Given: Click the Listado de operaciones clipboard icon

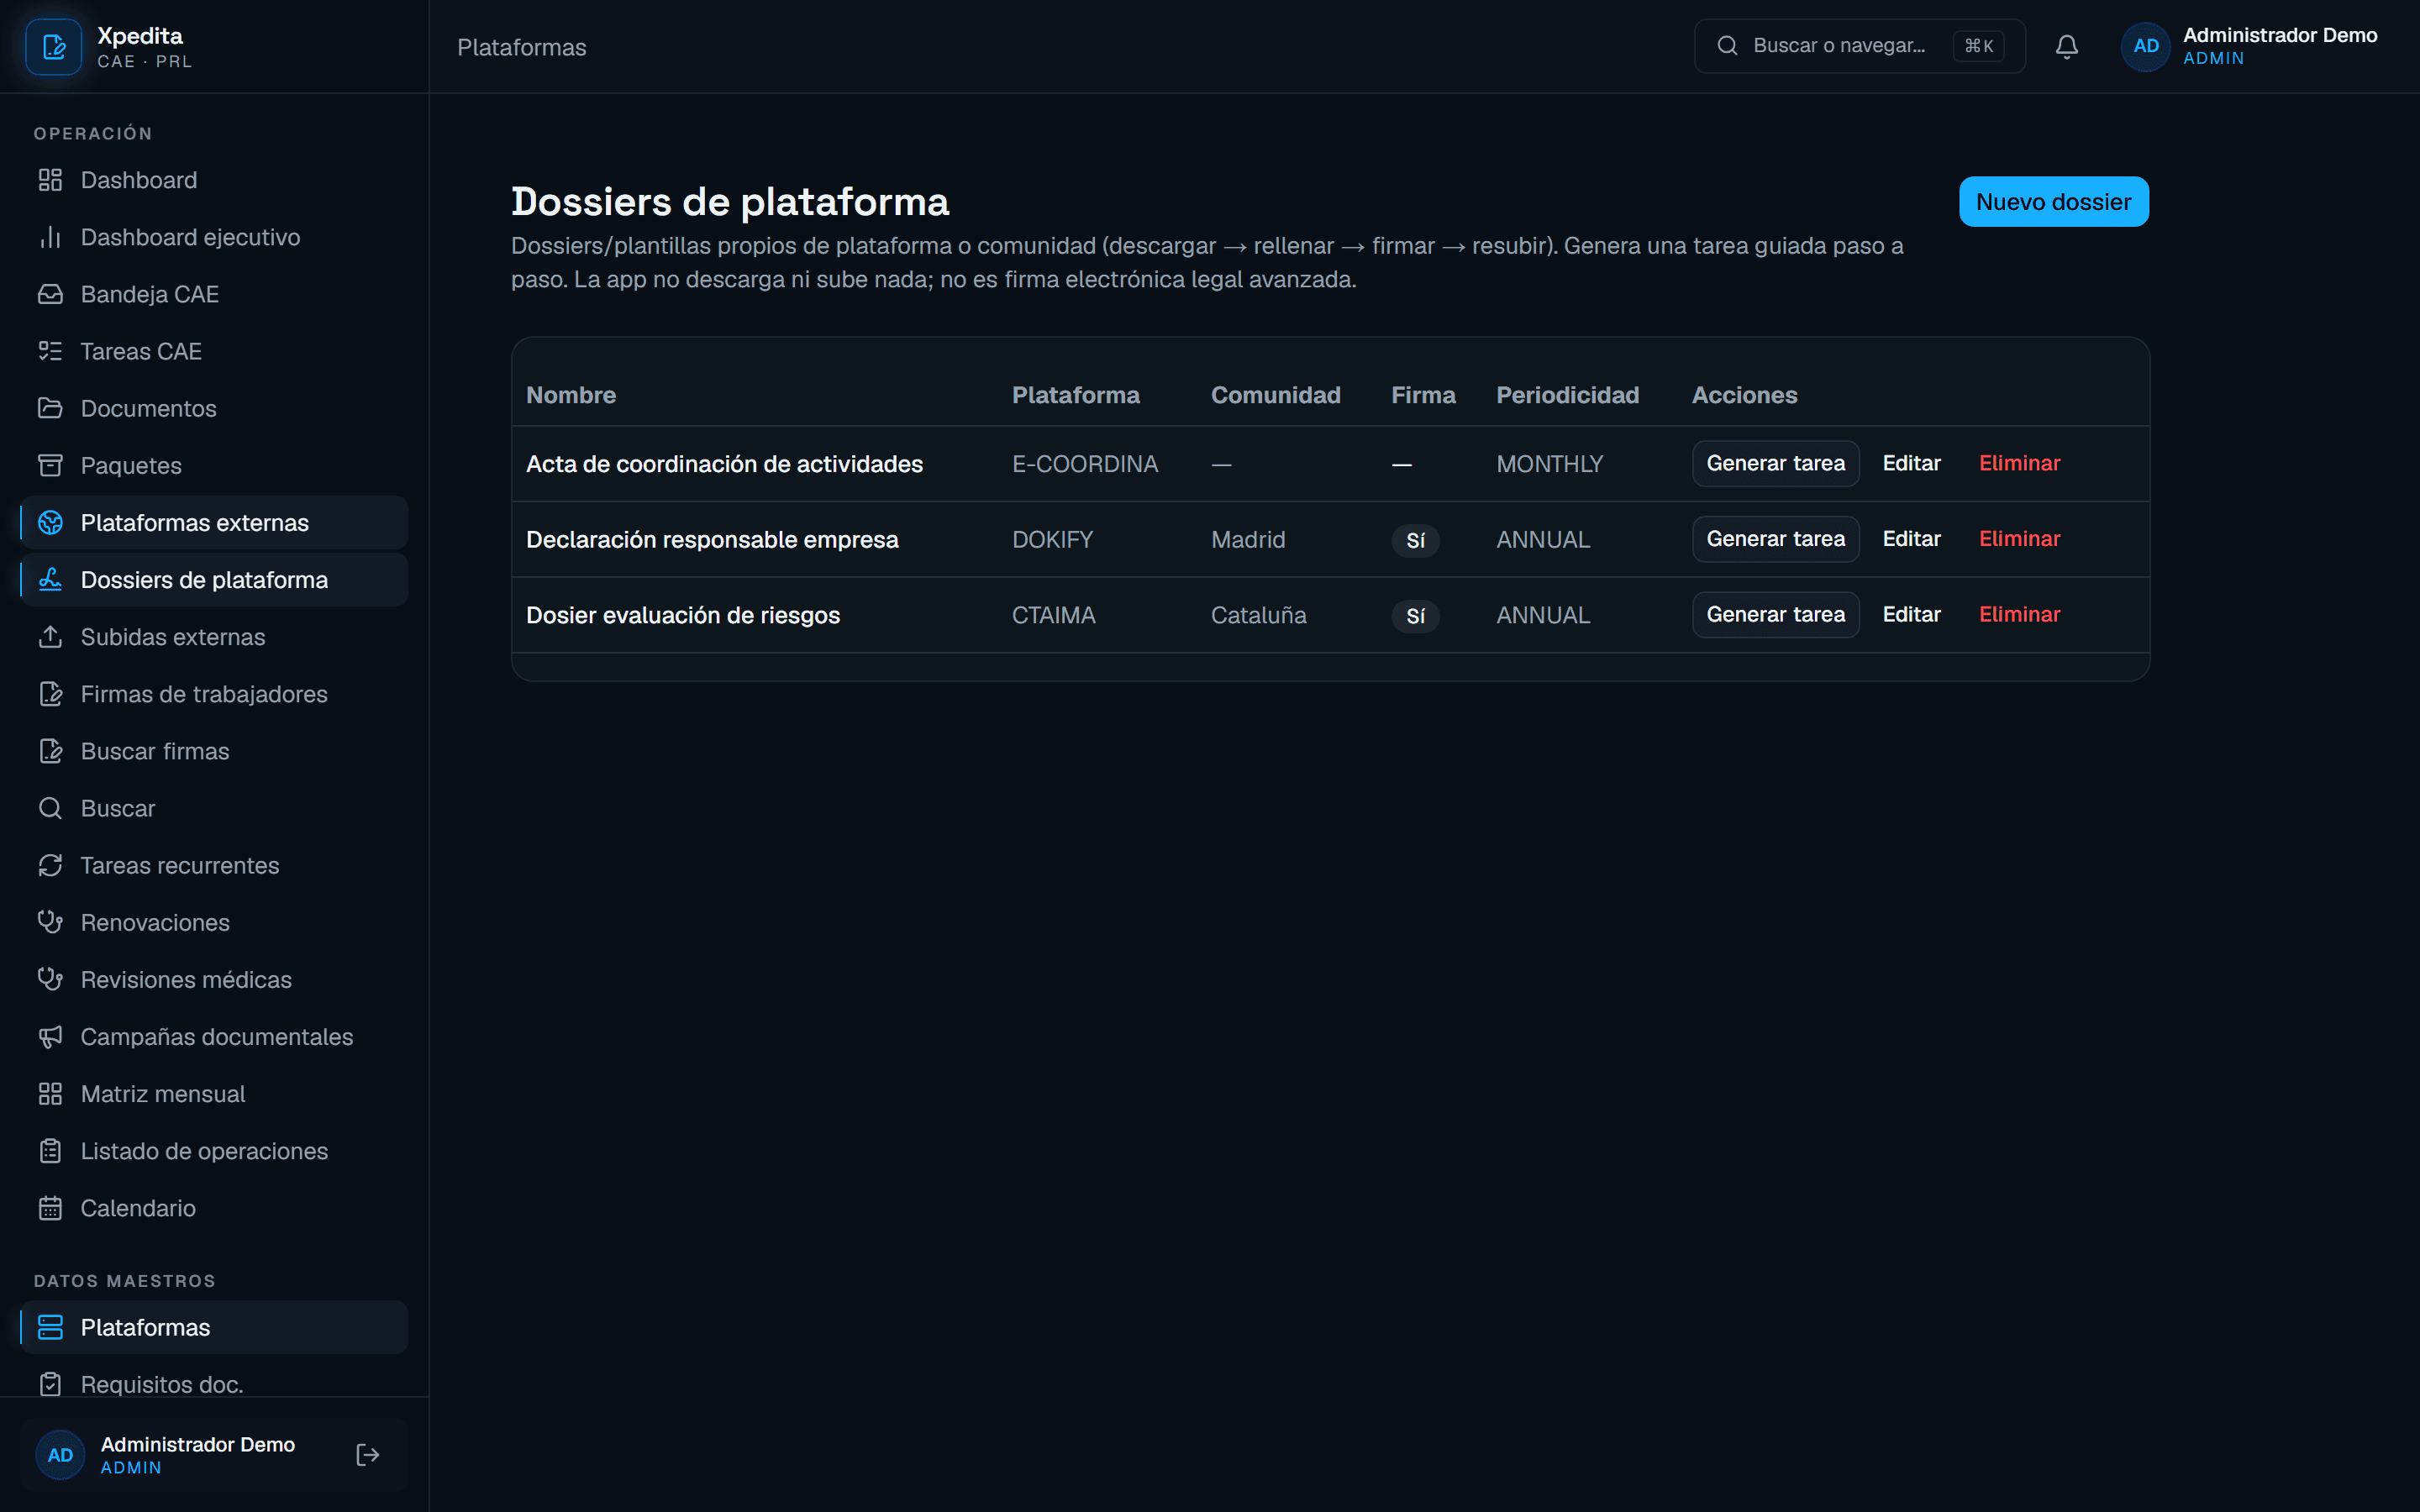Looking at the screenshot, I should tap(50, 1151).
